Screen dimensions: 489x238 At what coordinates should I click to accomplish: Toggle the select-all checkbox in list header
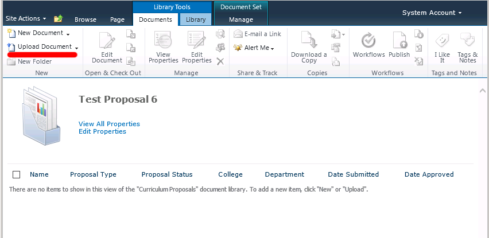(x=16, y=174)
